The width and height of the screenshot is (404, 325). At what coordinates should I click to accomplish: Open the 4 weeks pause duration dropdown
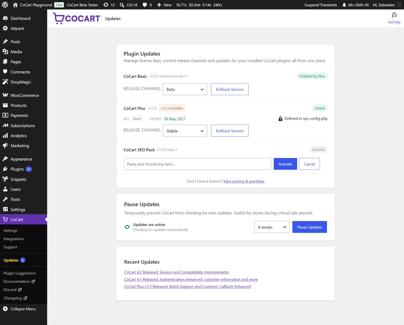[272, 227]
